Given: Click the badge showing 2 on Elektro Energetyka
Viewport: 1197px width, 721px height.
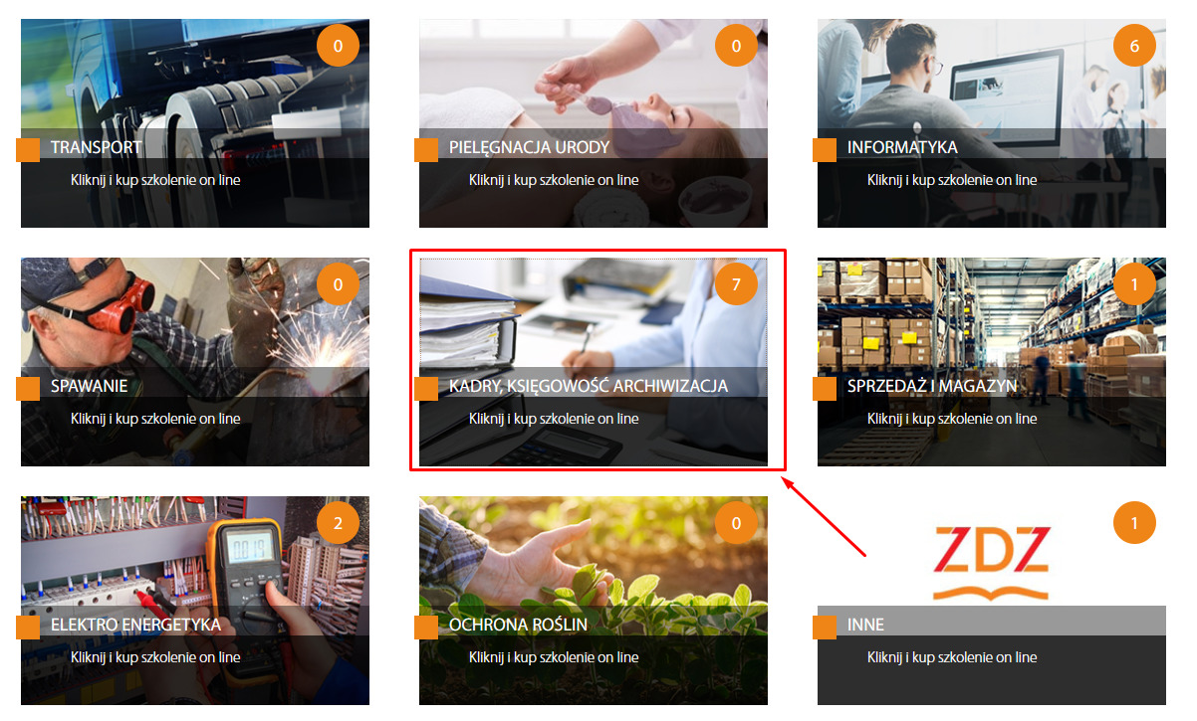Looking at the screenshot, I should click(338, 523).
